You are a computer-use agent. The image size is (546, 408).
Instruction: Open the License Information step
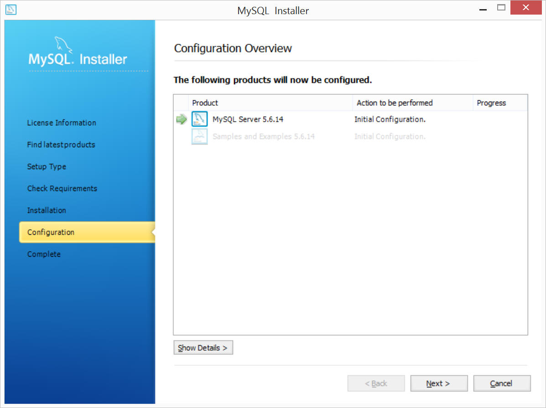pos(62,123)
